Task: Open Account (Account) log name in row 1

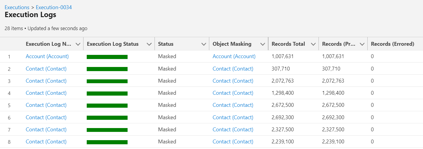Action: click(47, 56)
